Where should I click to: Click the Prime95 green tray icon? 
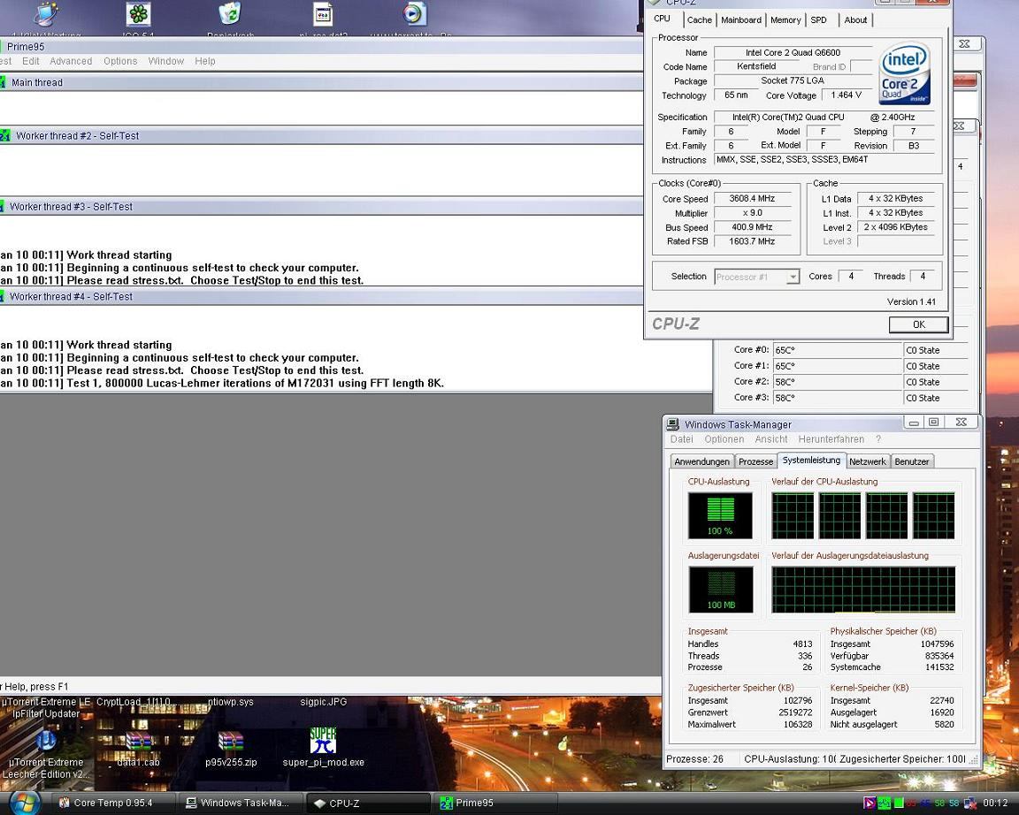[x=885, y=804]
